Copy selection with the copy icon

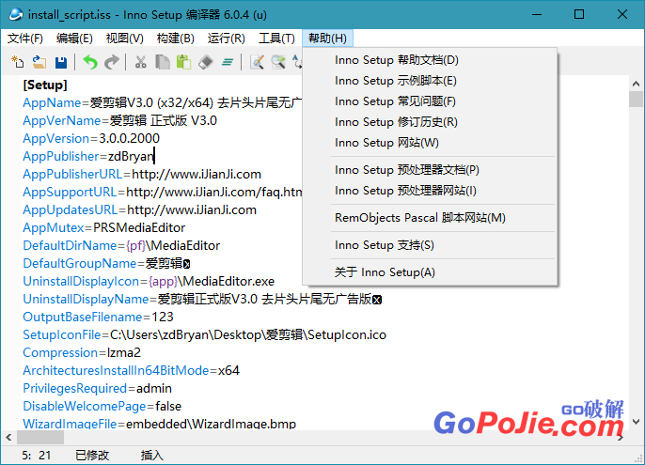(163, 62)
